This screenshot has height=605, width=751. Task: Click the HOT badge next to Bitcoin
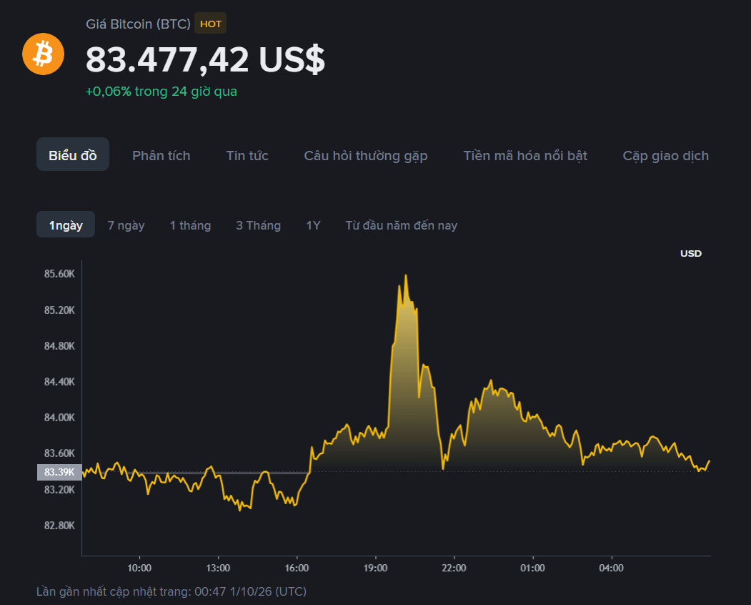(210, 24)
